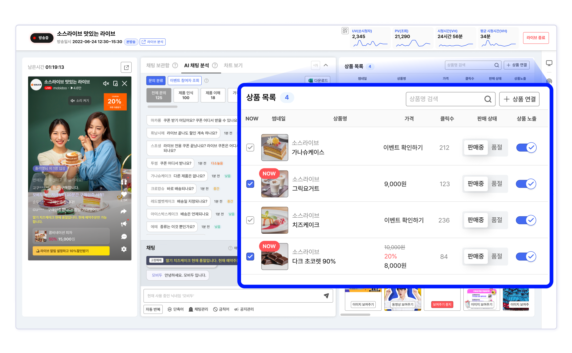Open video in pop-out window icon
The width and height of the screenshot is (572, 353).
point(126,67)
